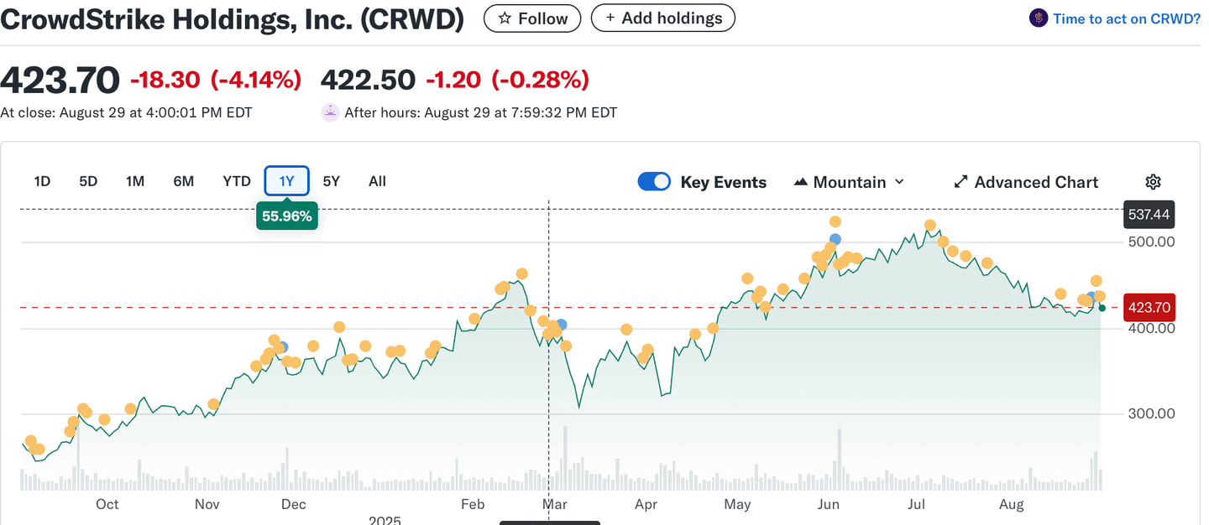Expand the 55.96% performance badge

coord(287,216)
